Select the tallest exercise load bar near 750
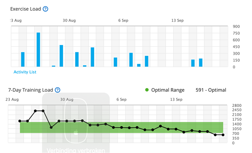 click(38, 50)
